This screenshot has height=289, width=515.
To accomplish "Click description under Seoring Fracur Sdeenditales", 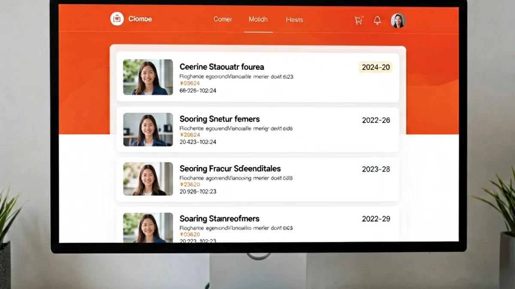I will point(236,178).
